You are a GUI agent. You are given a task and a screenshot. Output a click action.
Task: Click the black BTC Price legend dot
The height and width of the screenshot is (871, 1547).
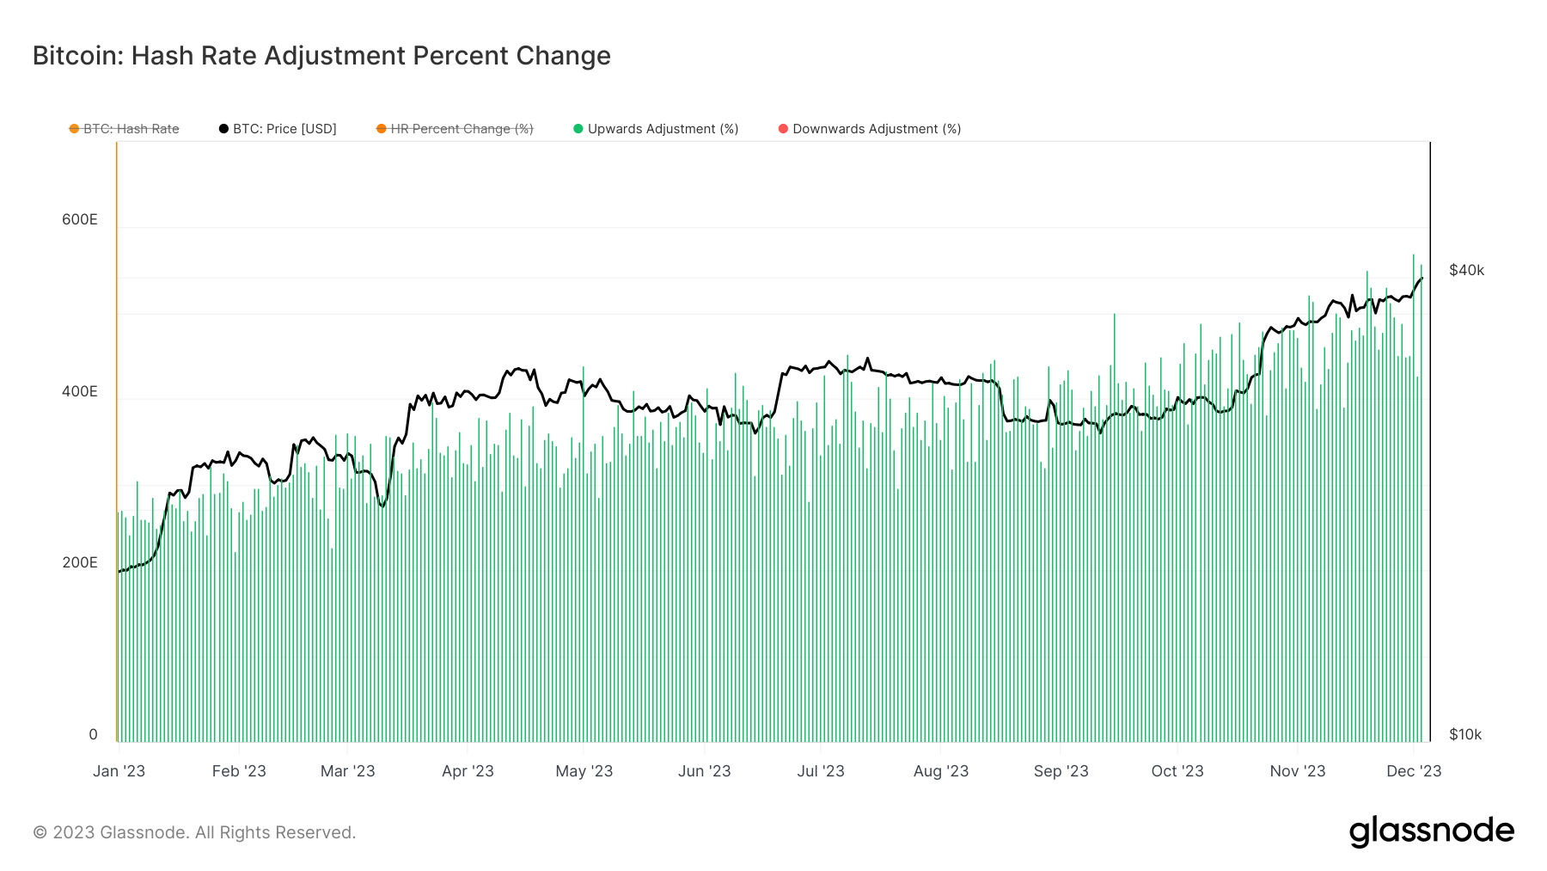224,129
